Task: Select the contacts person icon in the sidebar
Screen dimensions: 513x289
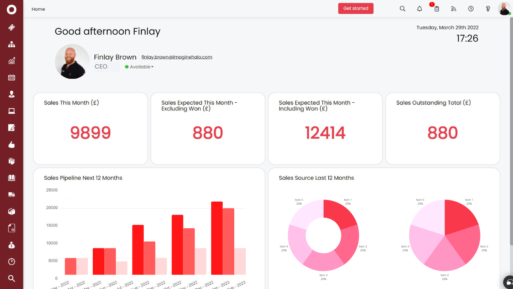Action: 11,94
